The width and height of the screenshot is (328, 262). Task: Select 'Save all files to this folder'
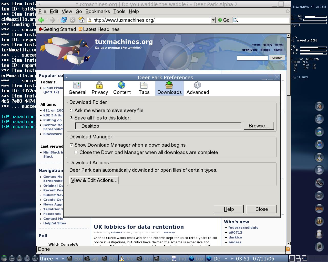pos(100,118)
